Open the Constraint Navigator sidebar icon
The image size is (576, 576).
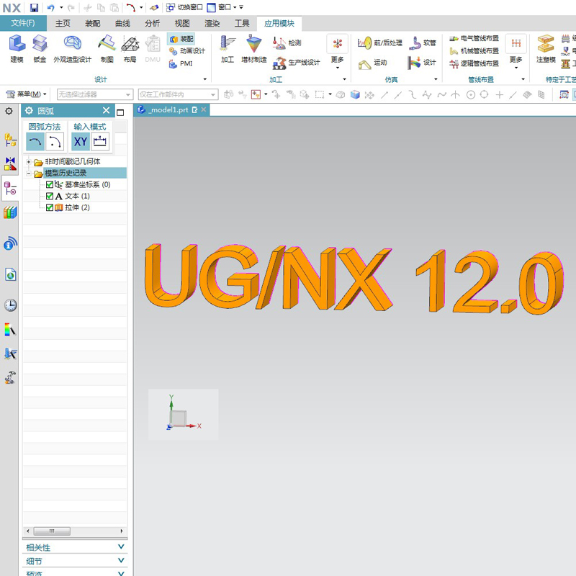click(10, 164)
